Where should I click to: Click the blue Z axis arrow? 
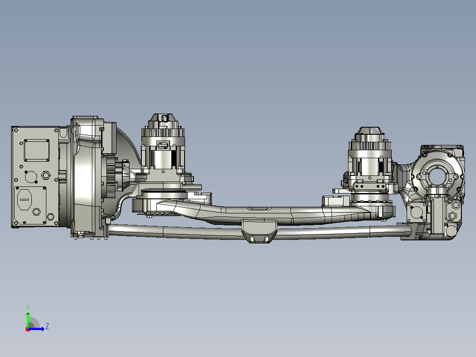coord(36,329)
